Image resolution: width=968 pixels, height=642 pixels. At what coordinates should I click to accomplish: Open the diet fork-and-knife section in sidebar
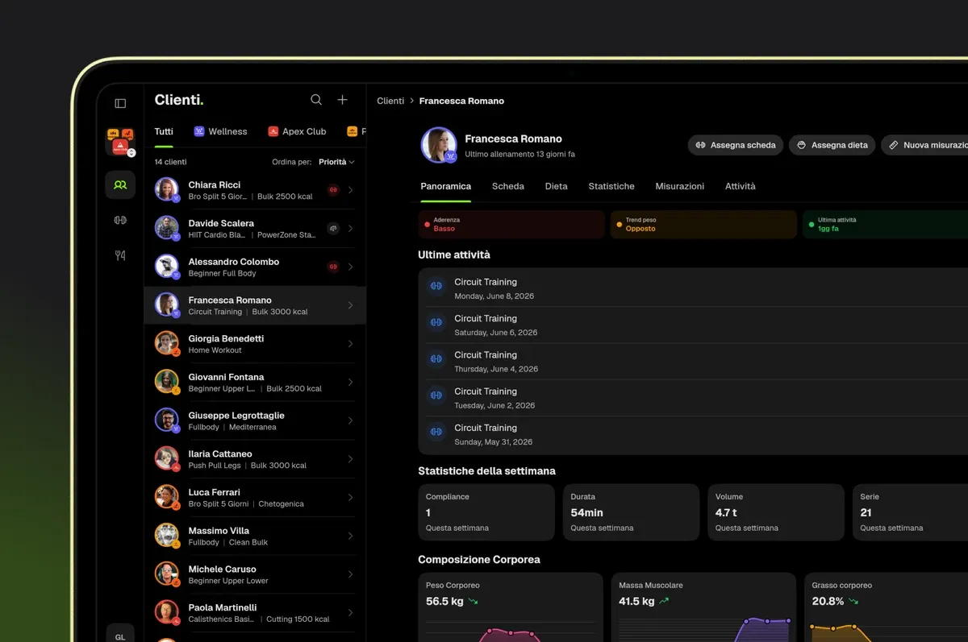tap(120, 255)
